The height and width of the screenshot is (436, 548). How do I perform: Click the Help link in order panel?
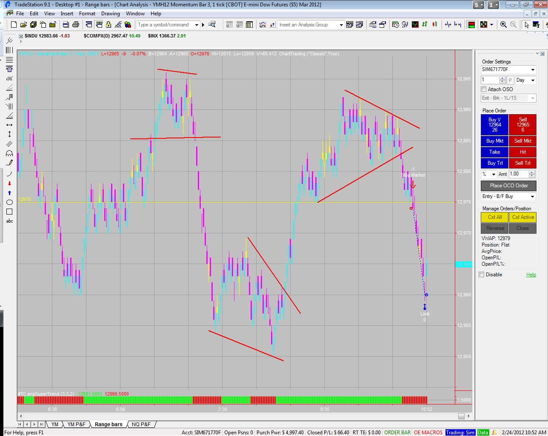(531, 275)
